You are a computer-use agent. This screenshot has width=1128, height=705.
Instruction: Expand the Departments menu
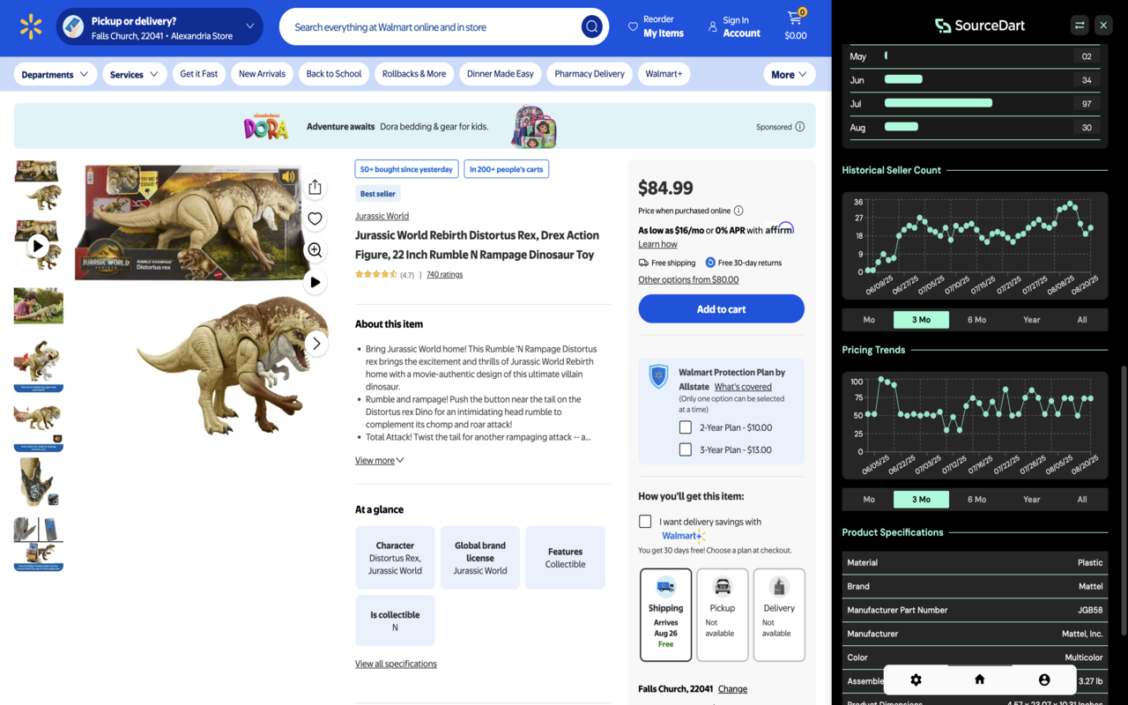(55, 74)
